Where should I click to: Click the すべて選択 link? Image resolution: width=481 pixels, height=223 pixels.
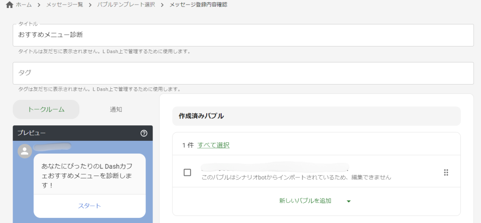tap(213, 145)
